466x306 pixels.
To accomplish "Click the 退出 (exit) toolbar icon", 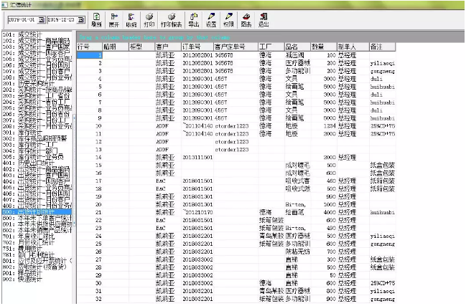I will [264, 20].
